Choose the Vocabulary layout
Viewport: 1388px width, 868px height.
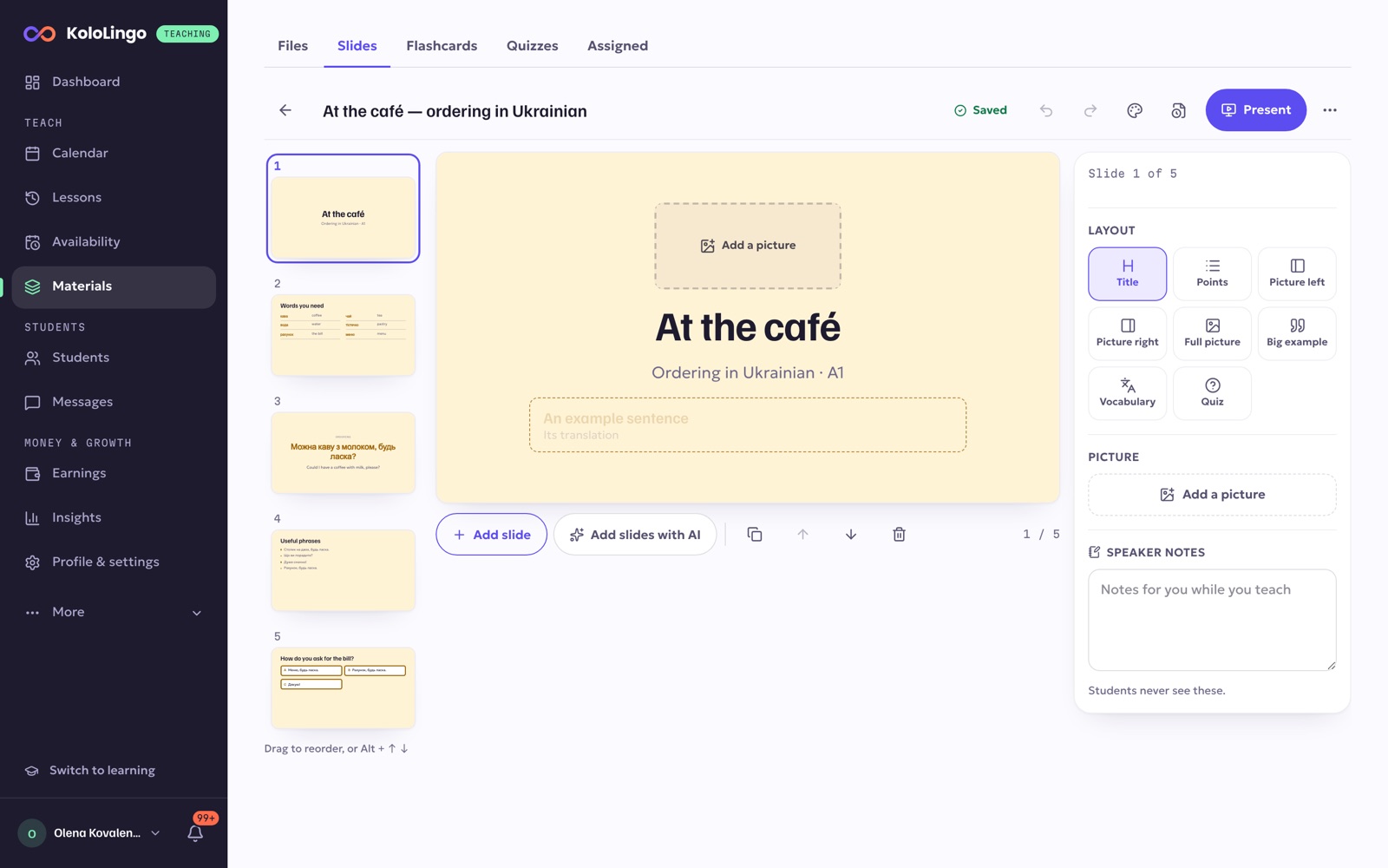click(1127, 393)
